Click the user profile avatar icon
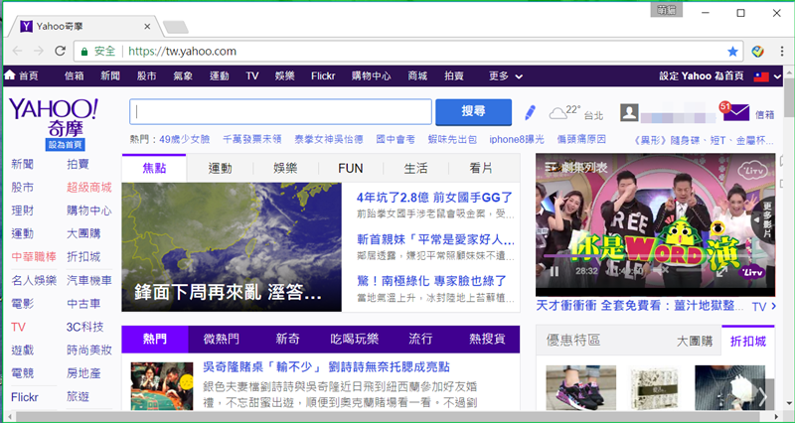Image resolution: width=795 pixels, height=423 pixels. tap(629, 112)
